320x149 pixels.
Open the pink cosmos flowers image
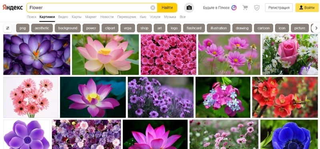pos(229,54)
